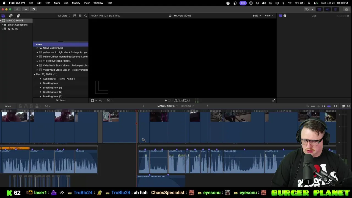Select the Breaking Now (2) audio clip
The width and height of the screenshot is (352, 198).
(53, 92)
